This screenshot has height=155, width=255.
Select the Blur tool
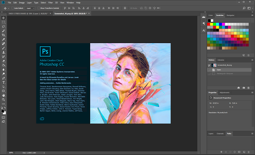tap(4, 69)
